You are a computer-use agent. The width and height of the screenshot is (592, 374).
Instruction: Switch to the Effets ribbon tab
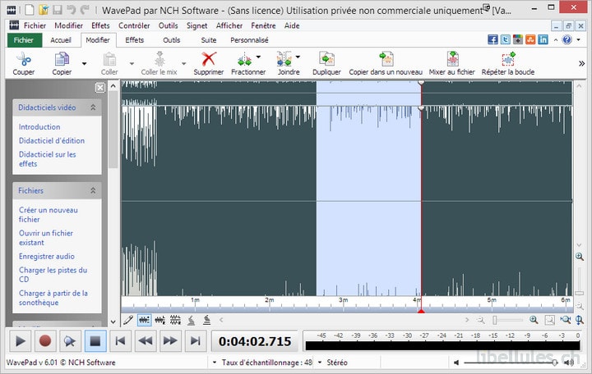[x=134, y=40]
